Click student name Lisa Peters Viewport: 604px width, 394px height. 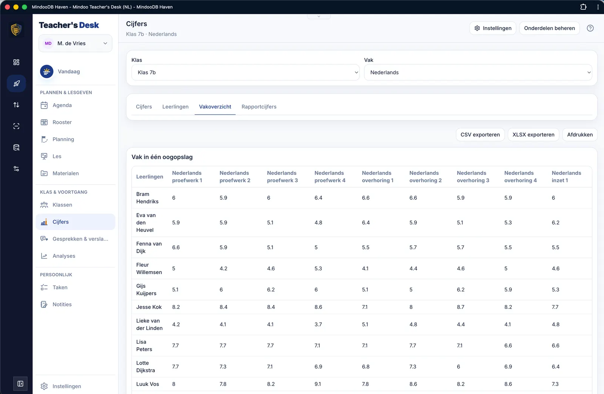(x=144, y=346)
